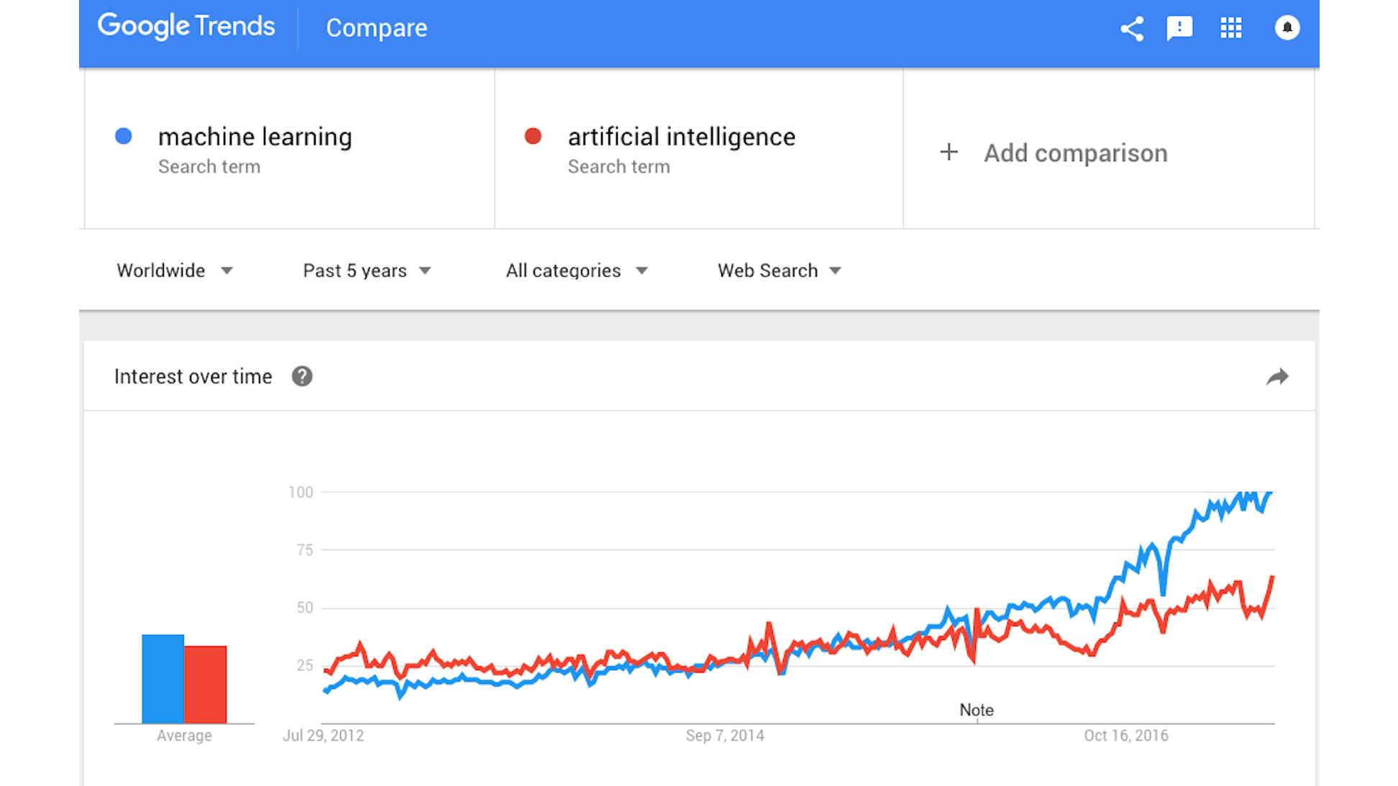Click the notifications bell icon
The width and height of the screenshot is (1398, 786).
coord(1287,28)
